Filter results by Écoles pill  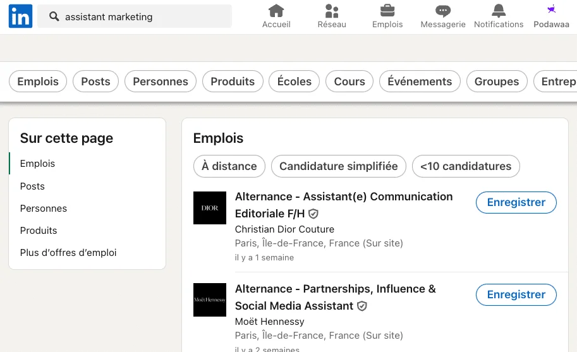tap(294, 82)
